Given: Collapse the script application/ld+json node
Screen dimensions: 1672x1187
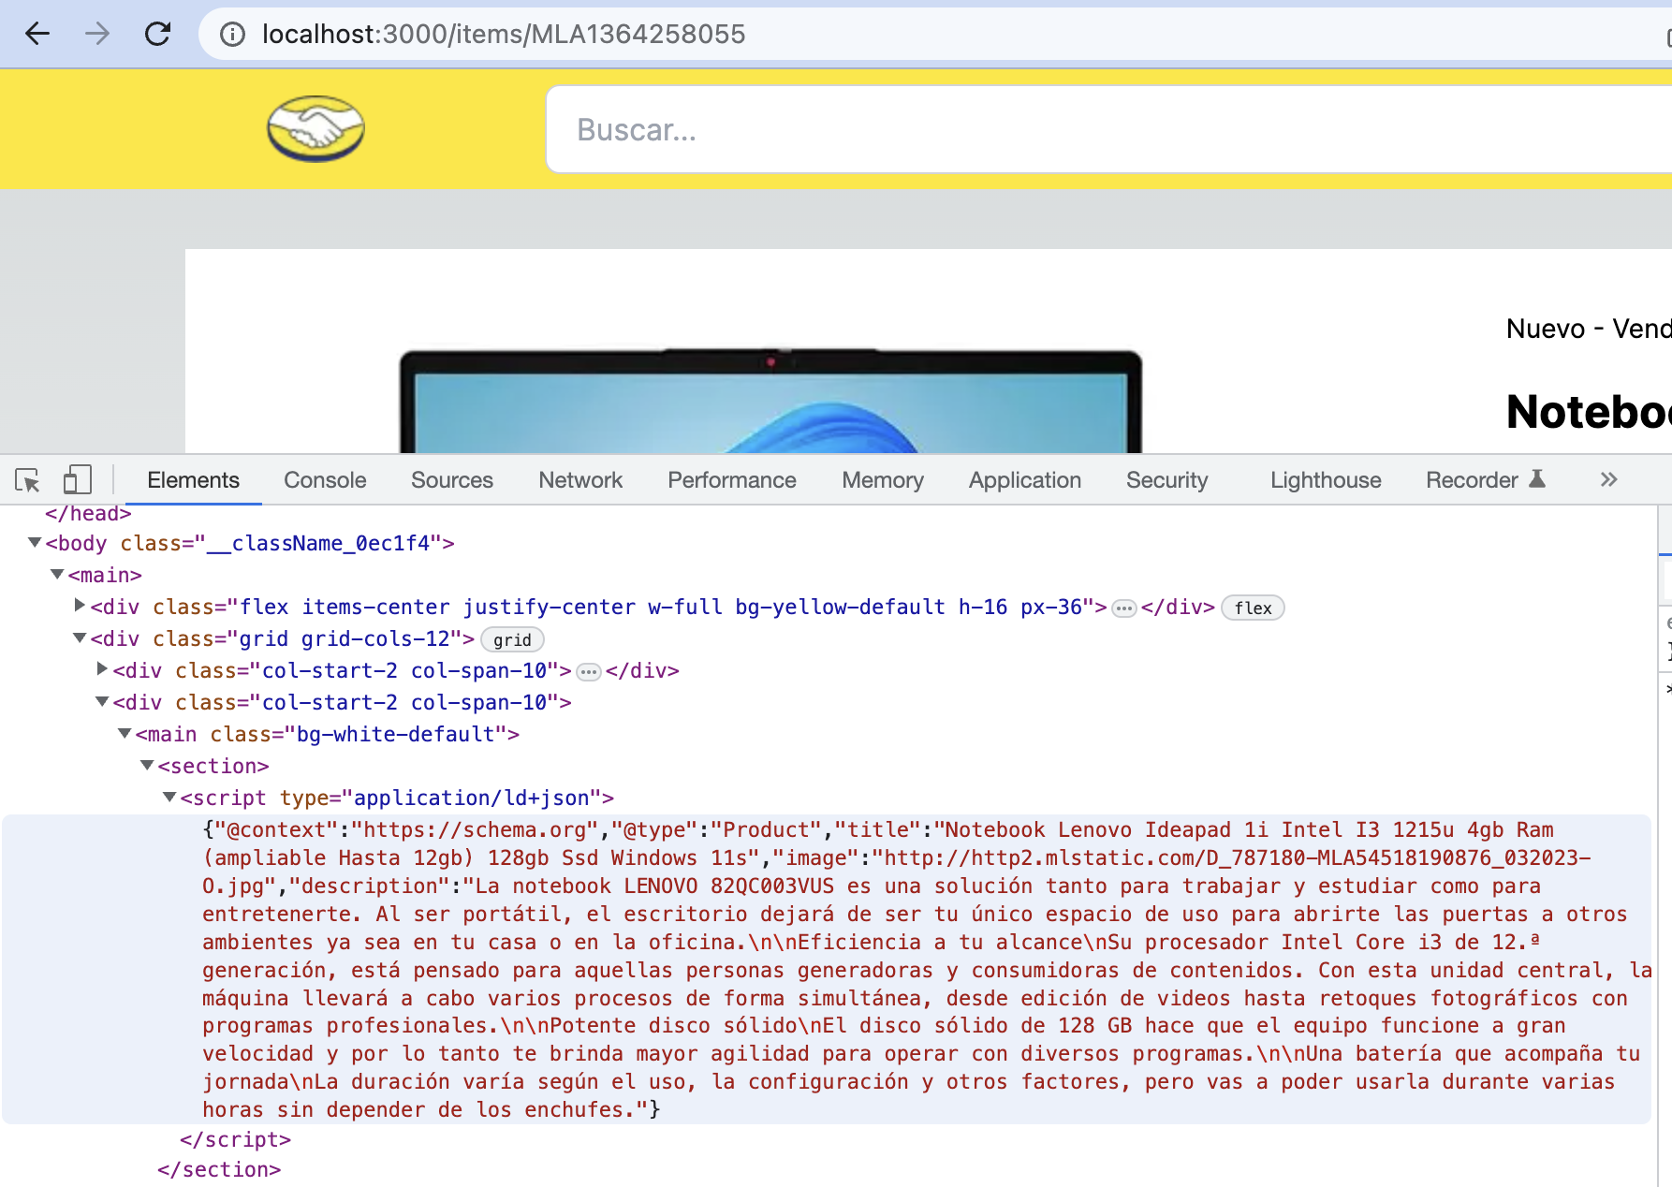Looking at the screenshot, I should pos(169,797).
